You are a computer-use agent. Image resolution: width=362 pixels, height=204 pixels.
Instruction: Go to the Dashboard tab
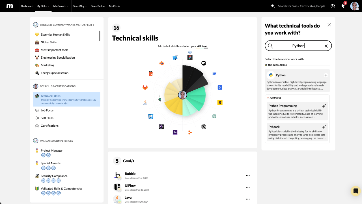pos(27,6)
